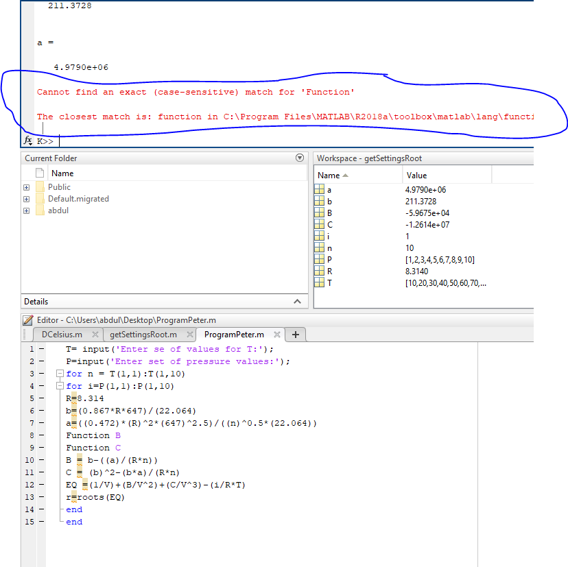This screenshot has width=568, height=567.
Task: Collapse the for n loop code fold
Action: tap(59, 372)
